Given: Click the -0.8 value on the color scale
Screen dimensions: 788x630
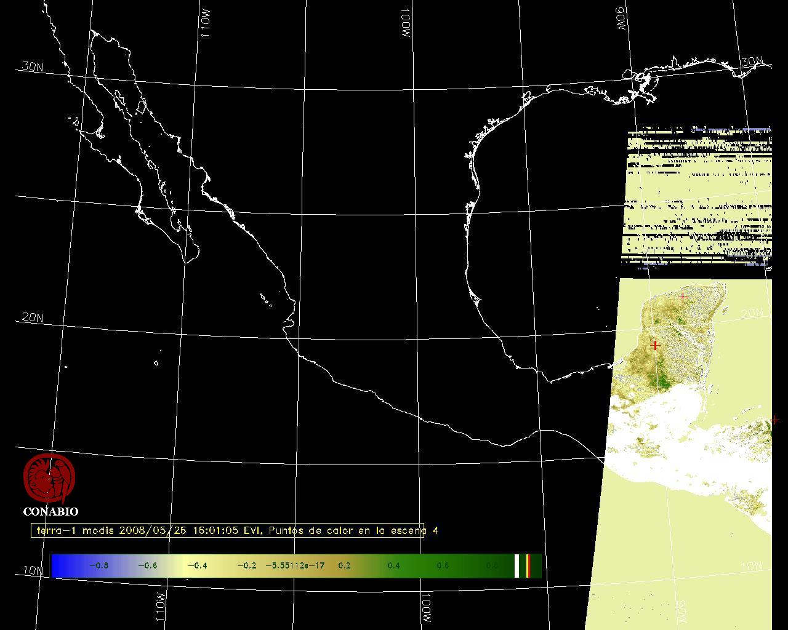Looking at the screenshot, I should (99, 565).
